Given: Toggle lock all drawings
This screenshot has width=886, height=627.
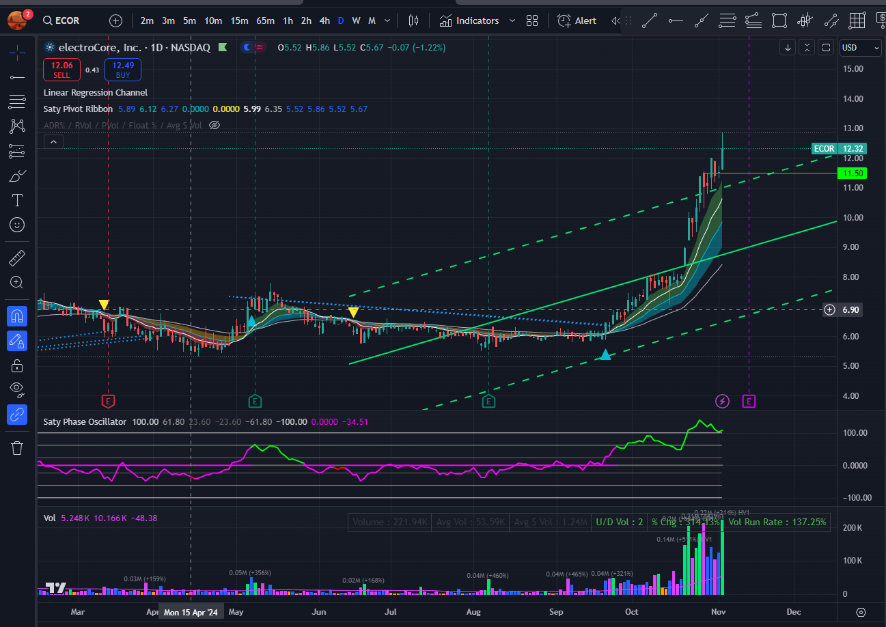Looking at the screenshot, I should 17,365.
